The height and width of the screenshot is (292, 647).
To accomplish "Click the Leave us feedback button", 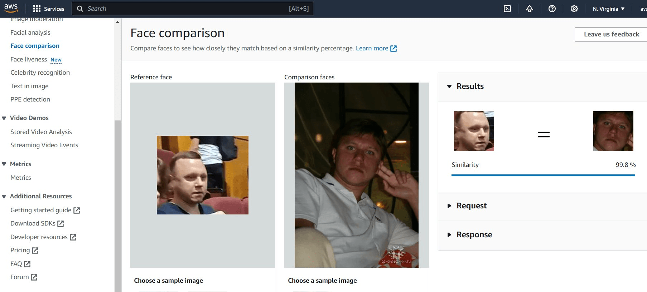I will pos(611,34).
